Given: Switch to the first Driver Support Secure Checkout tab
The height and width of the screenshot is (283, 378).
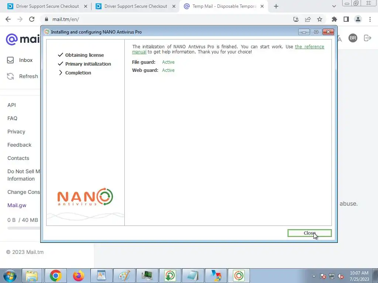Looking at the screenshot, I should pyautogui.click(x=47, y=6).
